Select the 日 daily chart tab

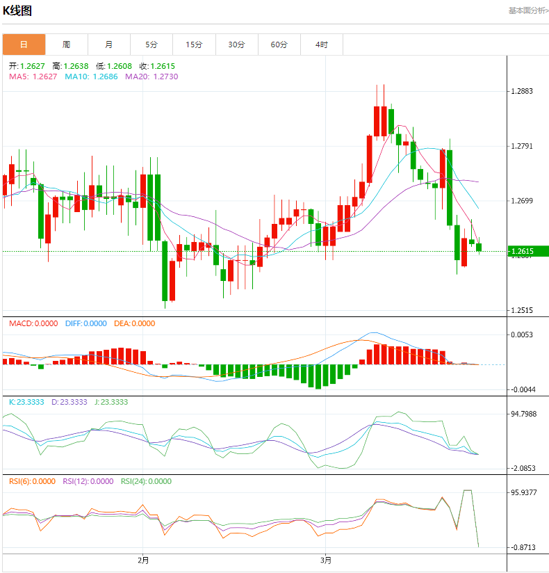pos(24,45)
